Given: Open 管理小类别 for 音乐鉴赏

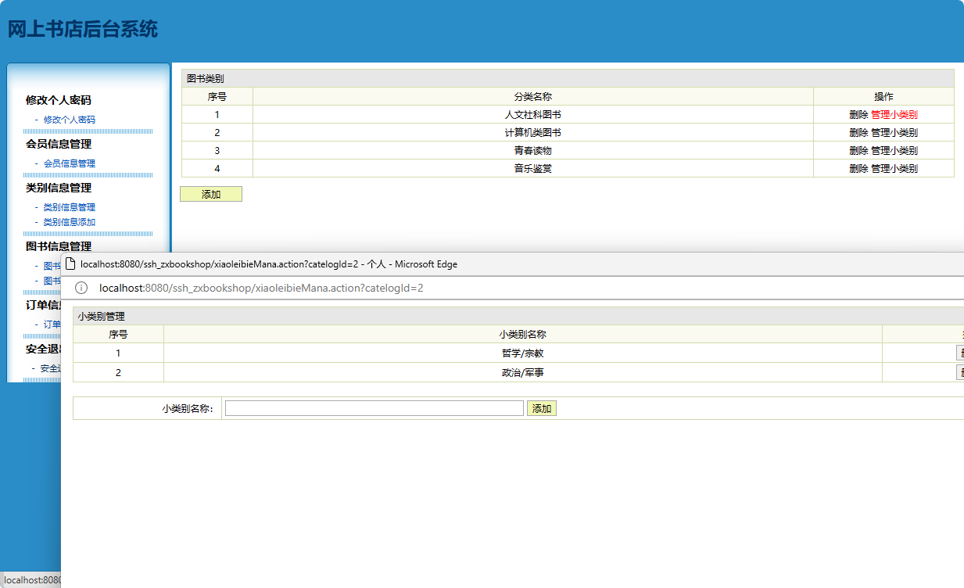Looking at the screenshot, I should tap(894, 168).
